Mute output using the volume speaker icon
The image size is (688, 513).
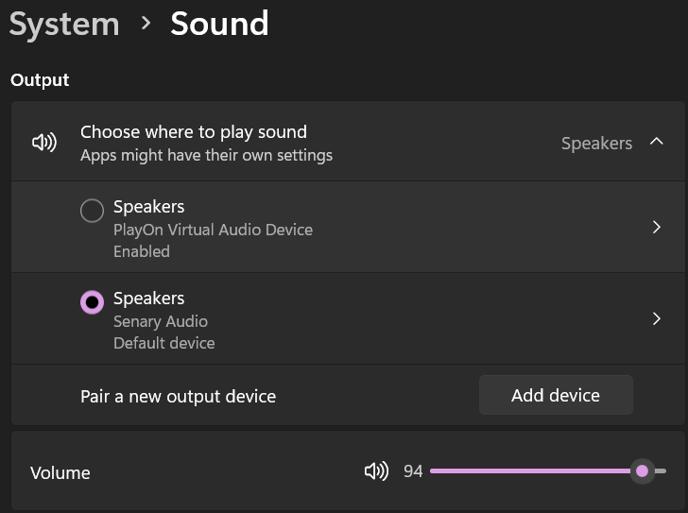(x=376, y=470)
